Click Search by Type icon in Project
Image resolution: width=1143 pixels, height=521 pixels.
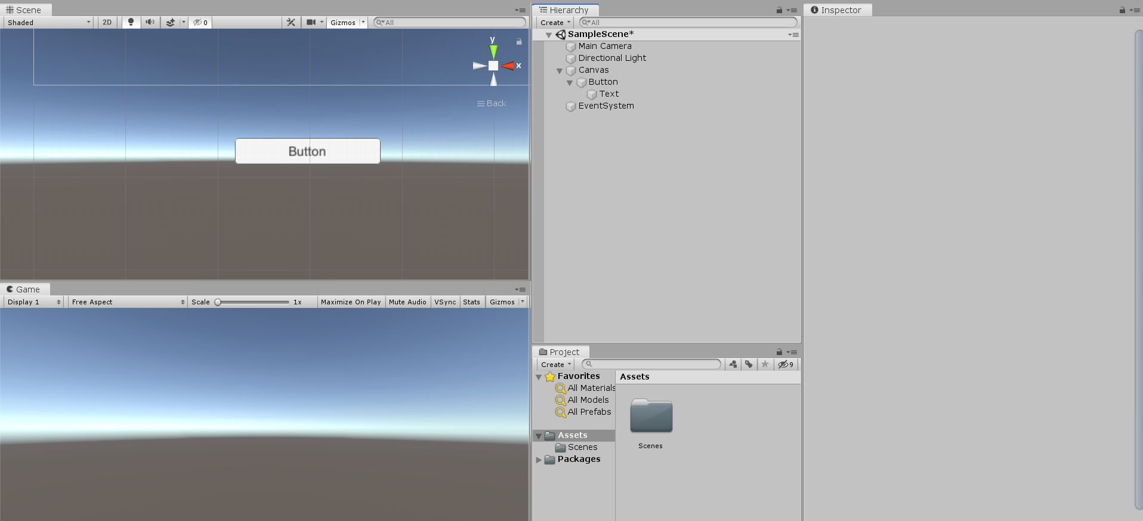pyautogui.click(x=733, y=364)
